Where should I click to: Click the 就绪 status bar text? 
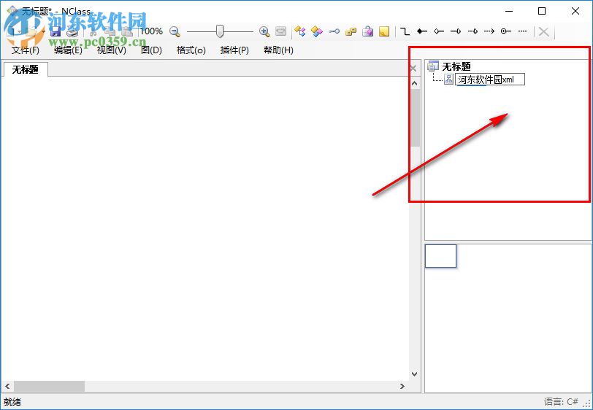point(12,402)
